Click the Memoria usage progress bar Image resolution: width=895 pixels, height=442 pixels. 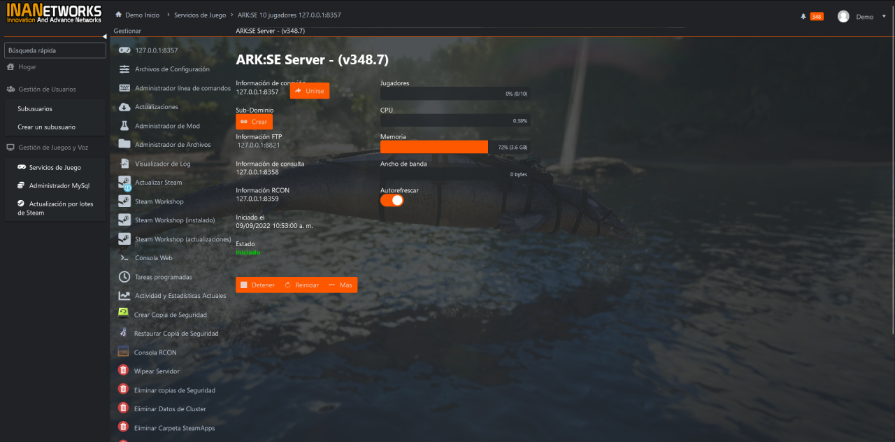454,147
